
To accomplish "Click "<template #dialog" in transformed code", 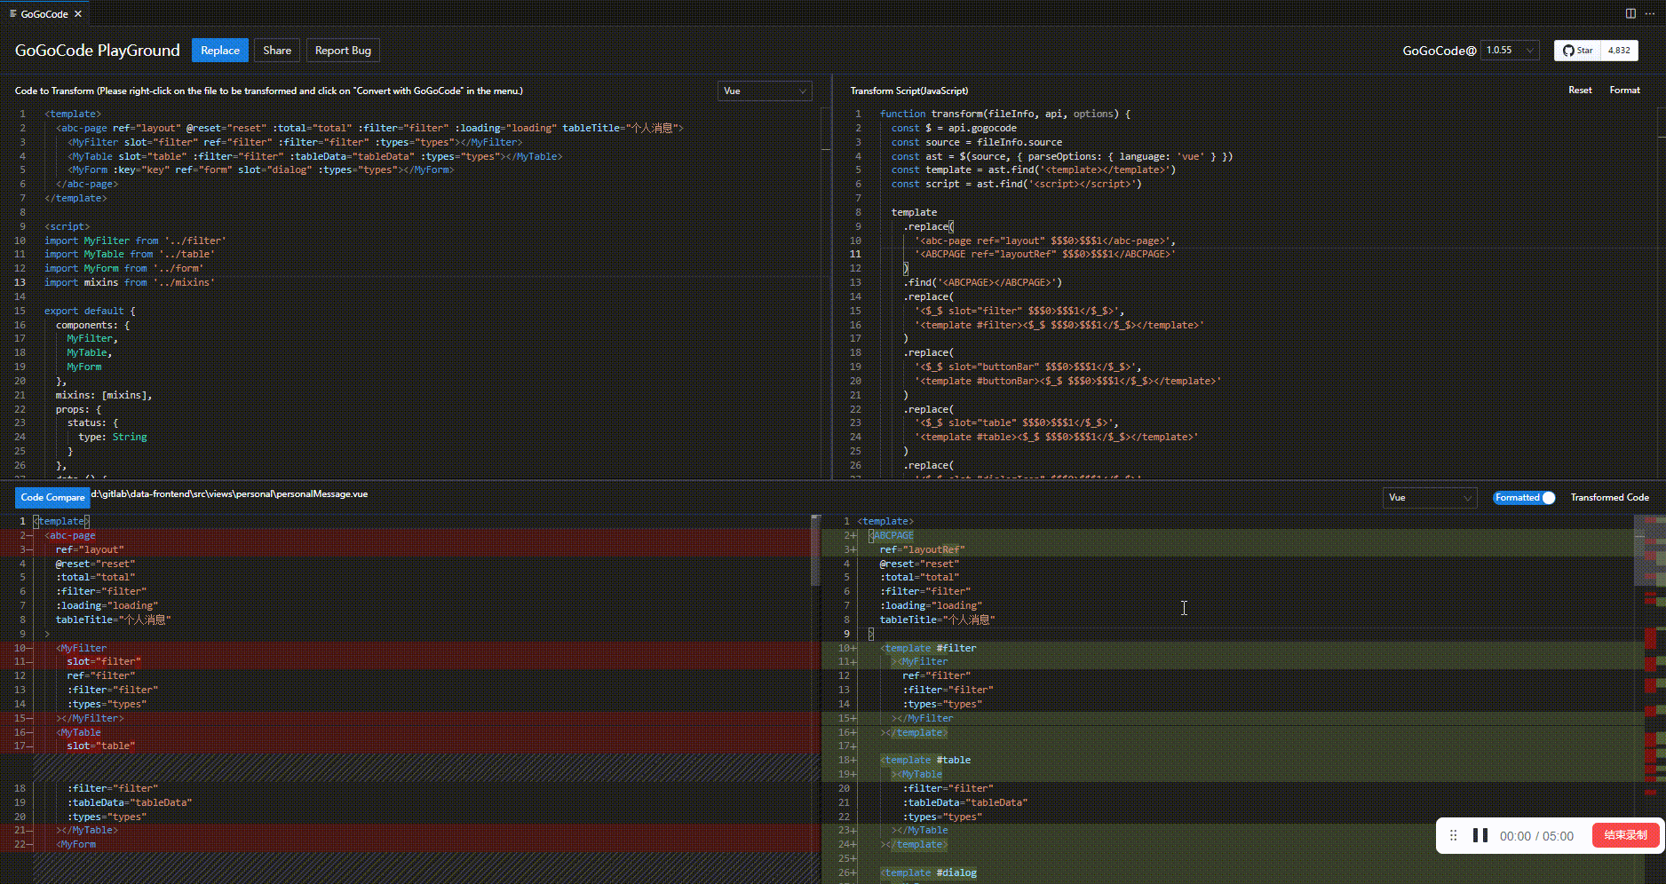I will click(x=928, y=872).
